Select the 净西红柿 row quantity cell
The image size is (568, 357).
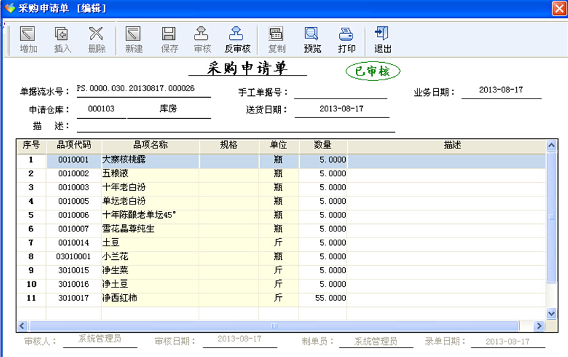pyautogui.click(x=323, y=298)
